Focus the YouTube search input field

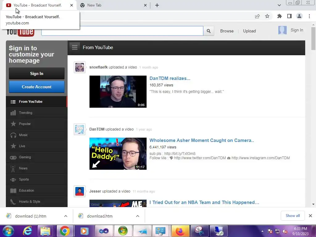click(x=122, y=31)
